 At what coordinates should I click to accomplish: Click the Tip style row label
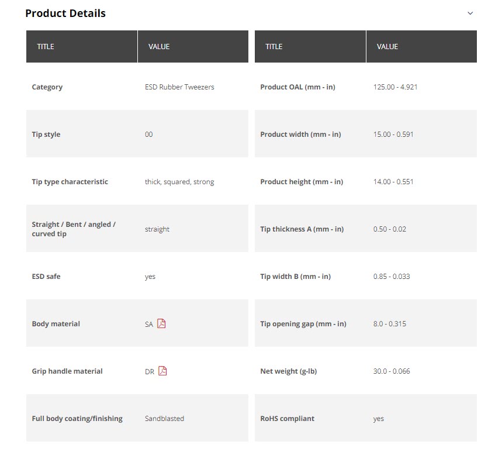point(46,134)
